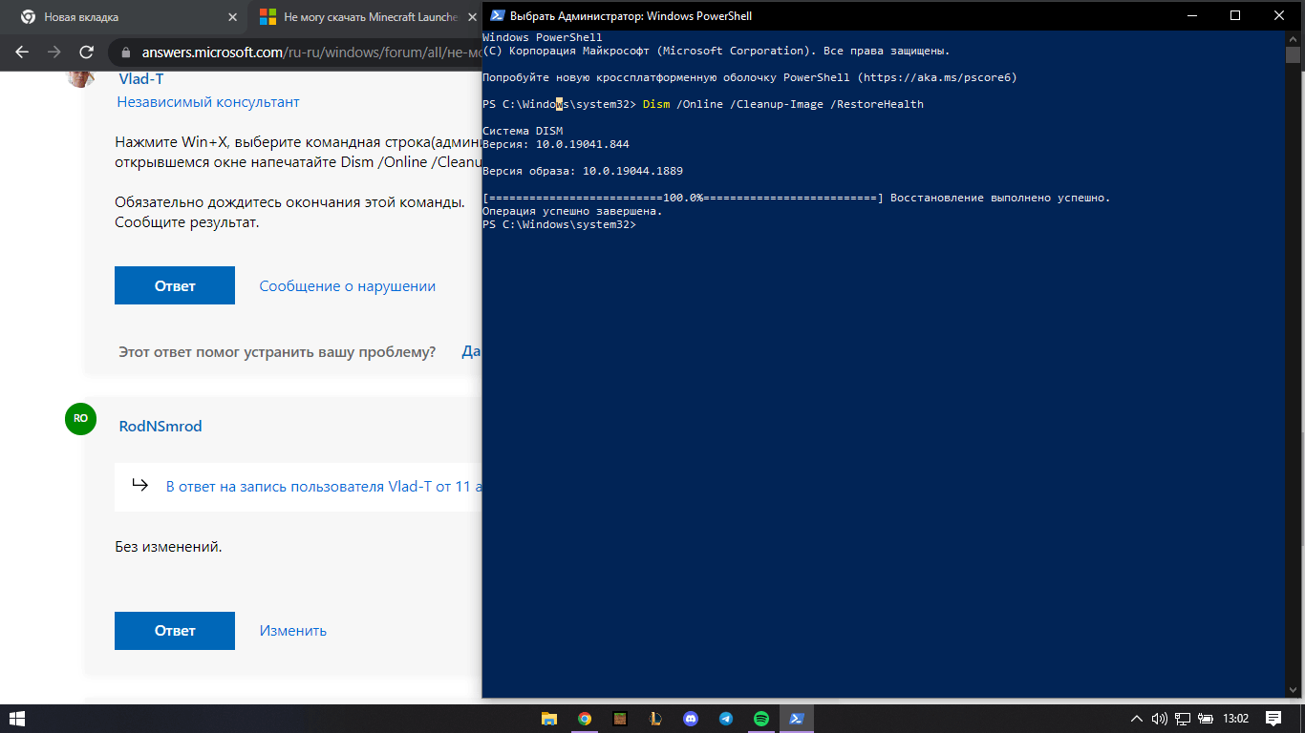Viewport: 1305px width, 733px height.
Task: Open the Vlad-T profile link
Action: coord(140,79)
